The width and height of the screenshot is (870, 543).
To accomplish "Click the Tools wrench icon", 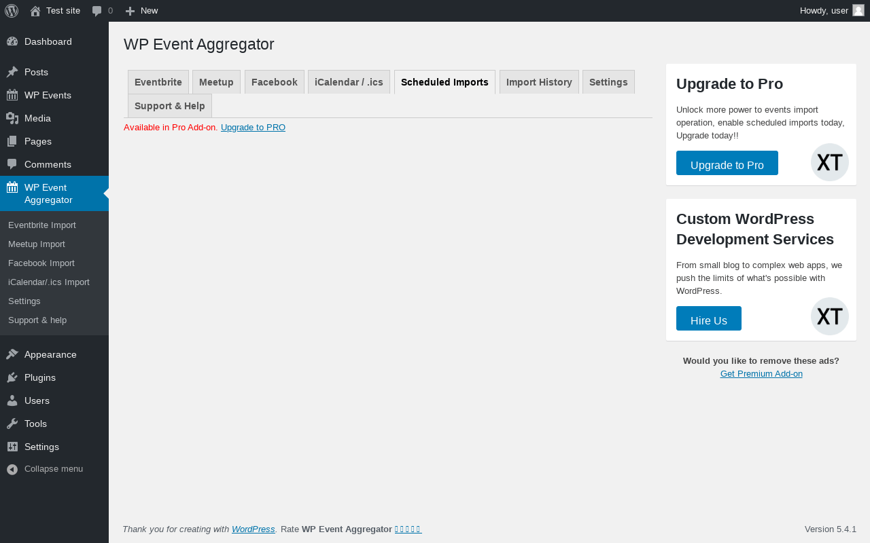I will (x=12, y=424).
